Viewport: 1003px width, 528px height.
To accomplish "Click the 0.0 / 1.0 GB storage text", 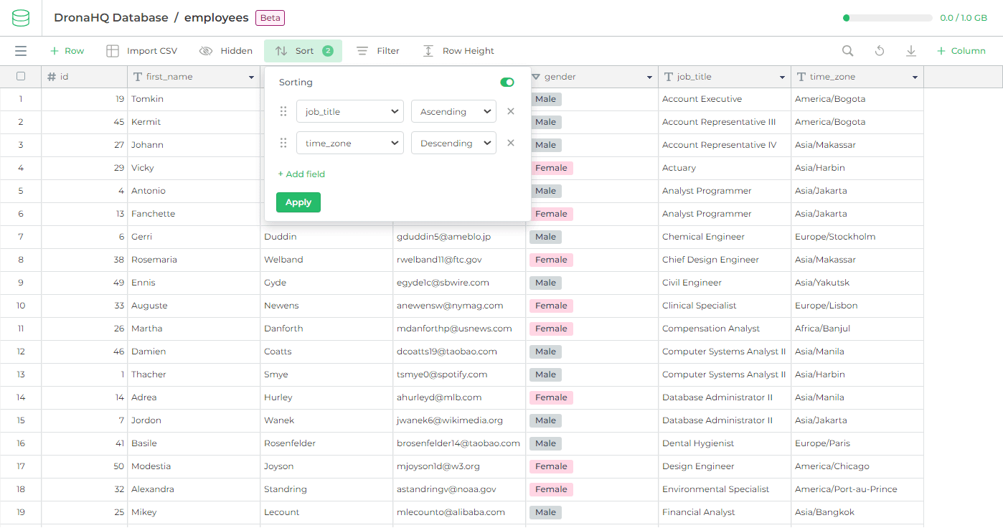I will pos(964,18).
